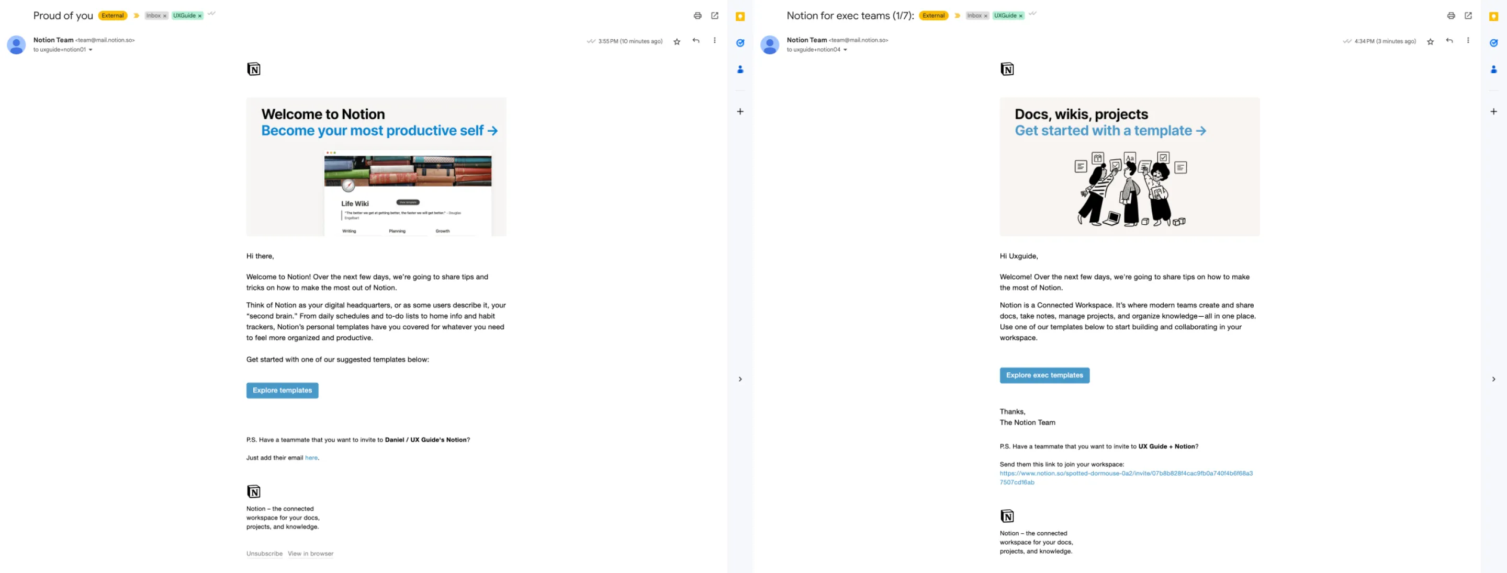Open More options menu in "Proud of you" email
The height and width of the screenshot is (573, 1507).
click(714, 41)
